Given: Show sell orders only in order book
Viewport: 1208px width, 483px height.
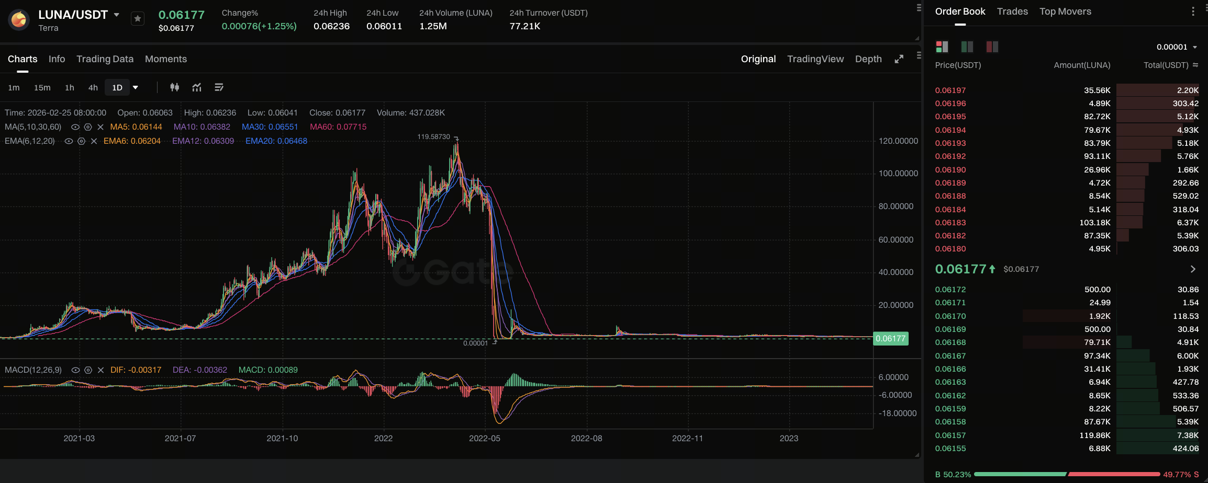Looking at the screenshot, I should point(992,47).
